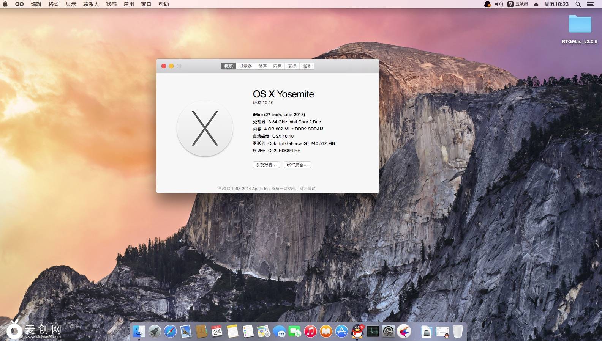Open iBooks from the Dock
The width and height of the screenshot is (602, 341).
coord(326,332)
